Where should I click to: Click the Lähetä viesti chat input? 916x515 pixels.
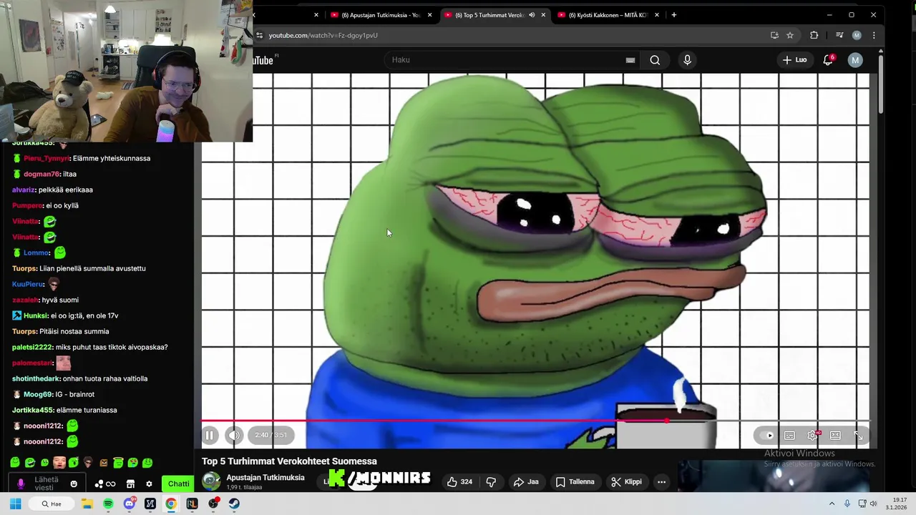[x=46, y=484]
